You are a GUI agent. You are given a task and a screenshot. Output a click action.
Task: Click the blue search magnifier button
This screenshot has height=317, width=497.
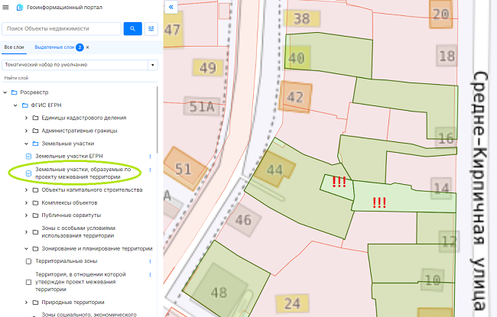133,29
